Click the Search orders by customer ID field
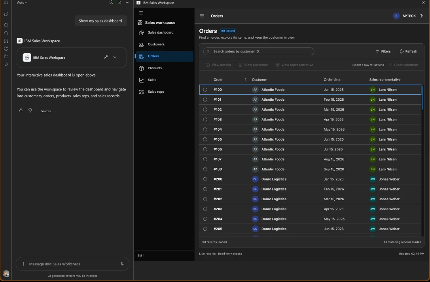 coord(259,51)
